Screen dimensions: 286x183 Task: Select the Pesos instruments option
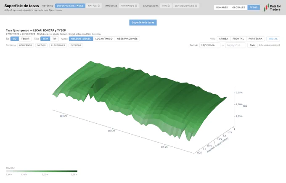pos(254,8)
